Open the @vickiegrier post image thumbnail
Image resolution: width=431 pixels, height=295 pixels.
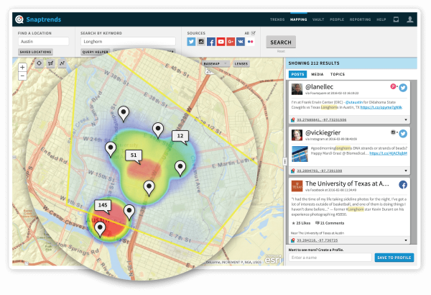point(300,154)
